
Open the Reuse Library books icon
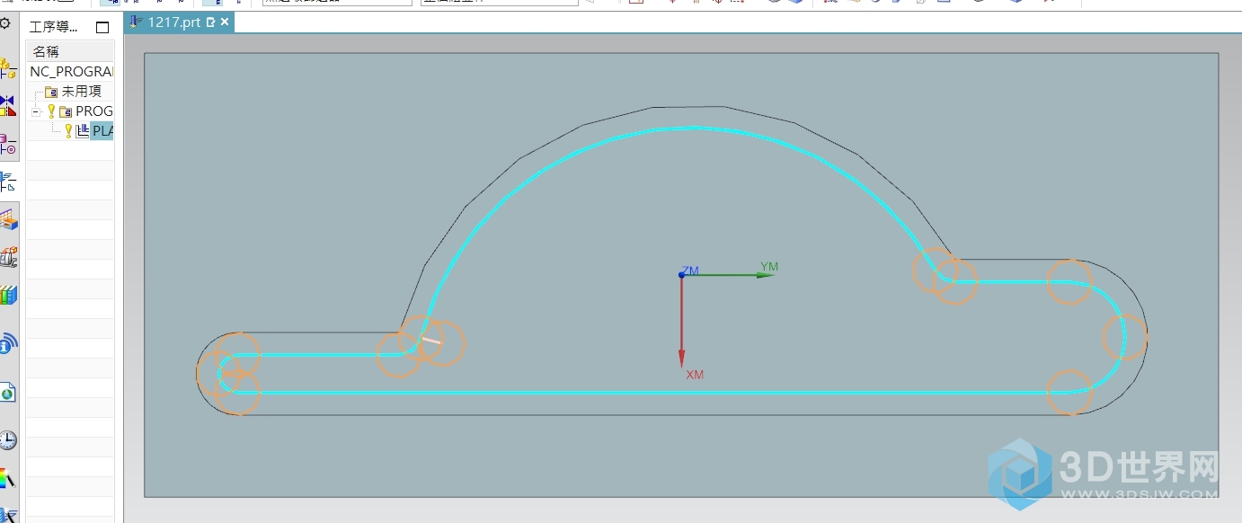click(8, 295)
